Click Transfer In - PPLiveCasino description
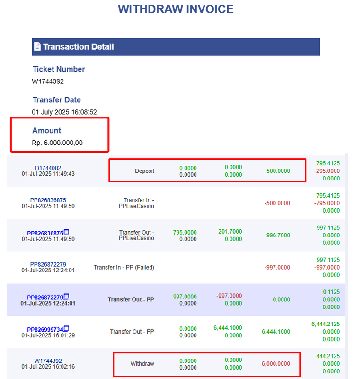Viewport: 354px width, 379px height. (136, 203)
